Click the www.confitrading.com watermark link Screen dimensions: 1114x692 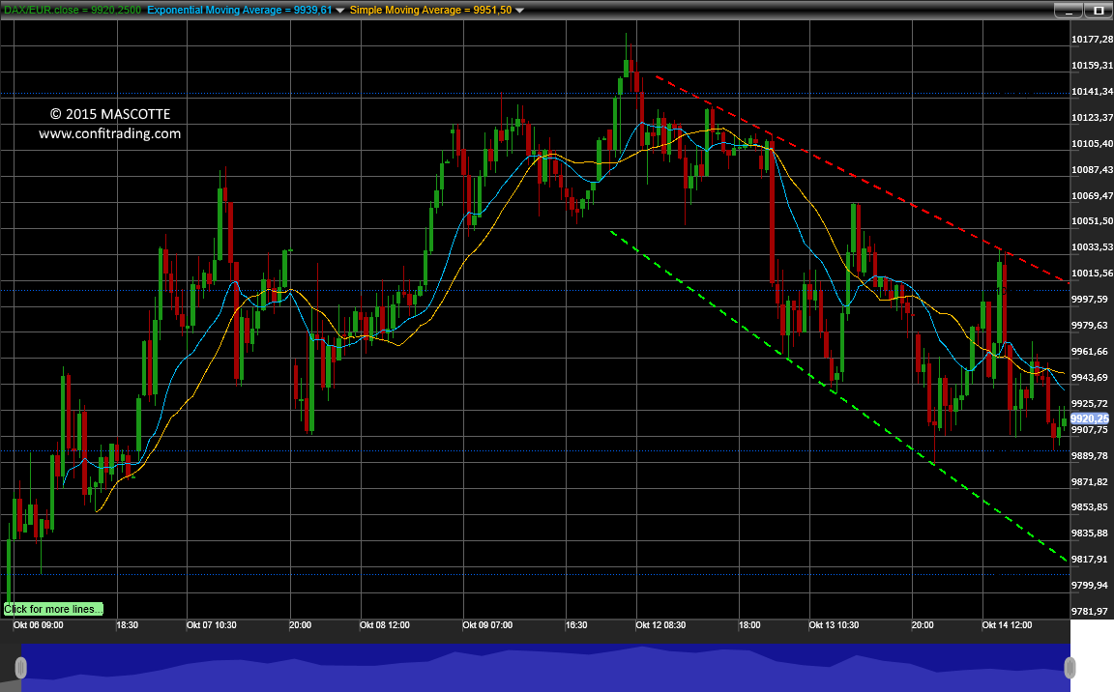[109, 133]
